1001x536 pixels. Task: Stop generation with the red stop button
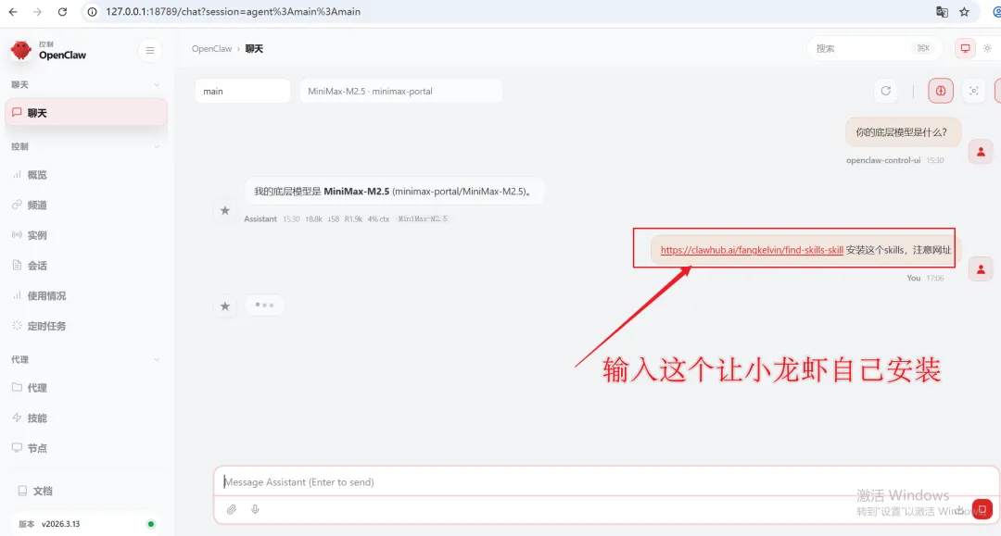coord(982,509)
